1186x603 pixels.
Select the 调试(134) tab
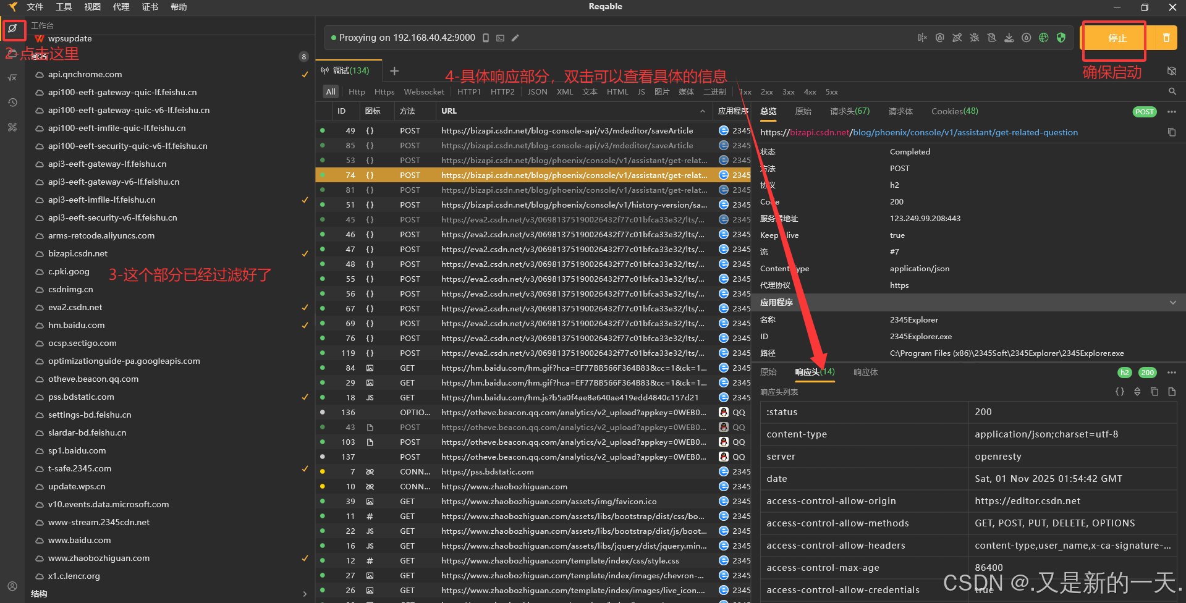349,71
